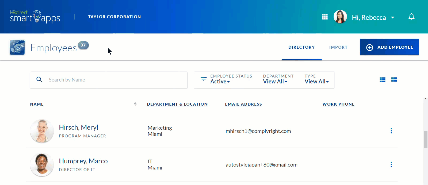The width and height of the screenshot is (428, 185).
Task: Click email autostylejapan+80@gmail.com
Action: tap(262, 165)
